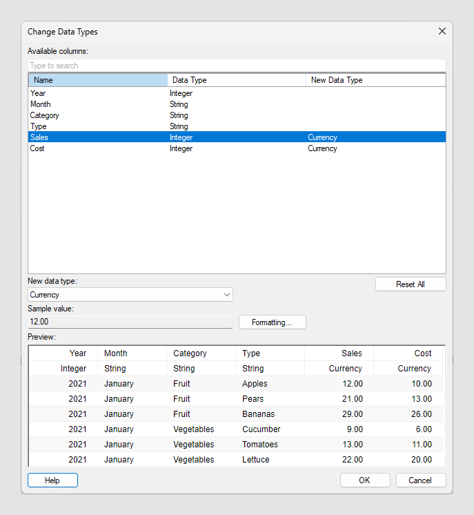
Task: Click the Help button
Action: (52, 480)
